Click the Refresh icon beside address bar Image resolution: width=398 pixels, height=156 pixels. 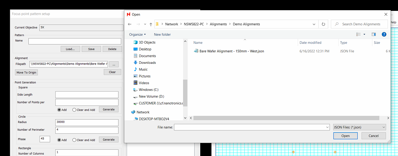coord(323,24)
